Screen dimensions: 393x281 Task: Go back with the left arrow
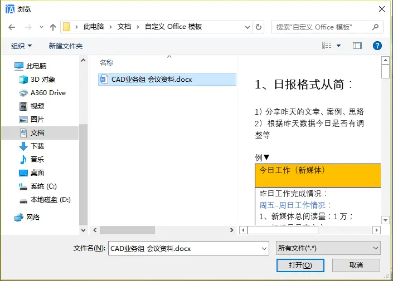[12, 27]
